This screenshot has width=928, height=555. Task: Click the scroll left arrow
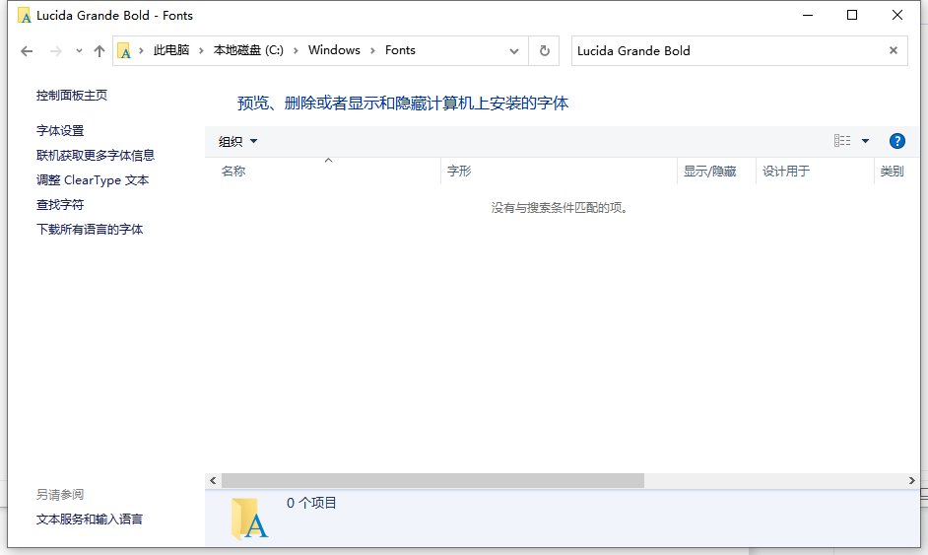213,480
